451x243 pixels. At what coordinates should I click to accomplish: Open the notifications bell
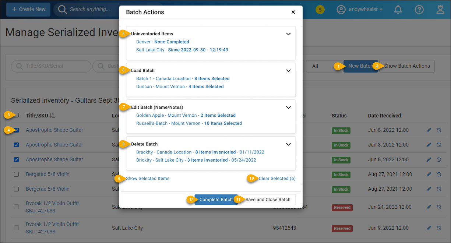point(398,10)
